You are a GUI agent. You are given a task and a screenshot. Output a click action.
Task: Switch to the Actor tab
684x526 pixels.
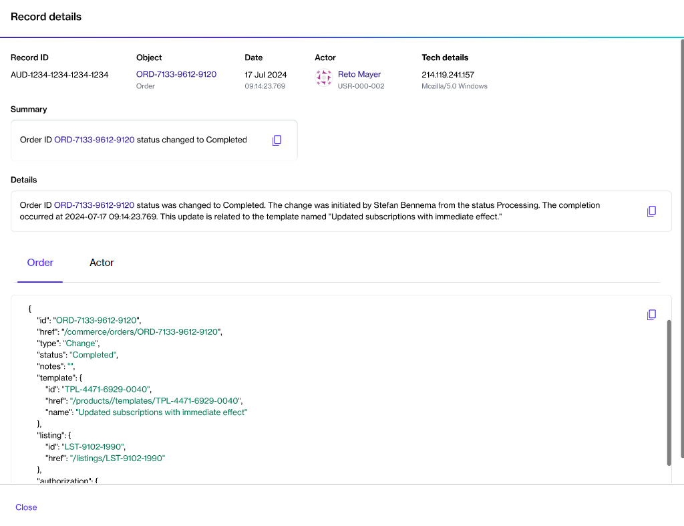click(x=102, y=263)
